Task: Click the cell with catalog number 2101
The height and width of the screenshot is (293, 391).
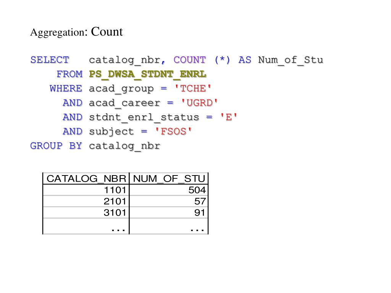Action: pos(86,201)
